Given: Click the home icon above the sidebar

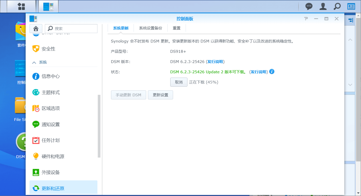Looking at the screenshot, I should [36, 28].
